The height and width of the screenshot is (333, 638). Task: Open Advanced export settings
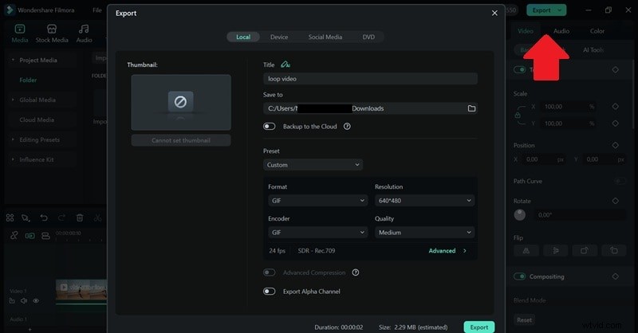coord(447,251)
